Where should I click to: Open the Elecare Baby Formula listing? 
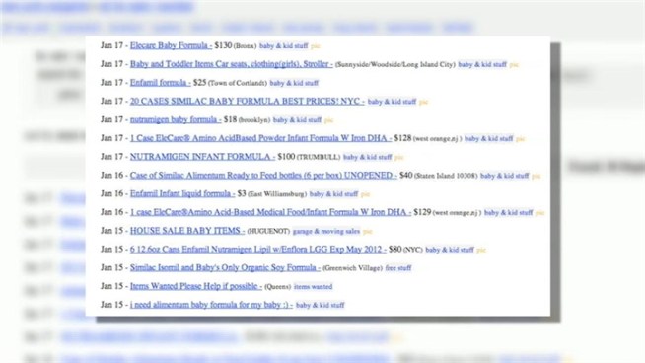click(x=171, y=45)
